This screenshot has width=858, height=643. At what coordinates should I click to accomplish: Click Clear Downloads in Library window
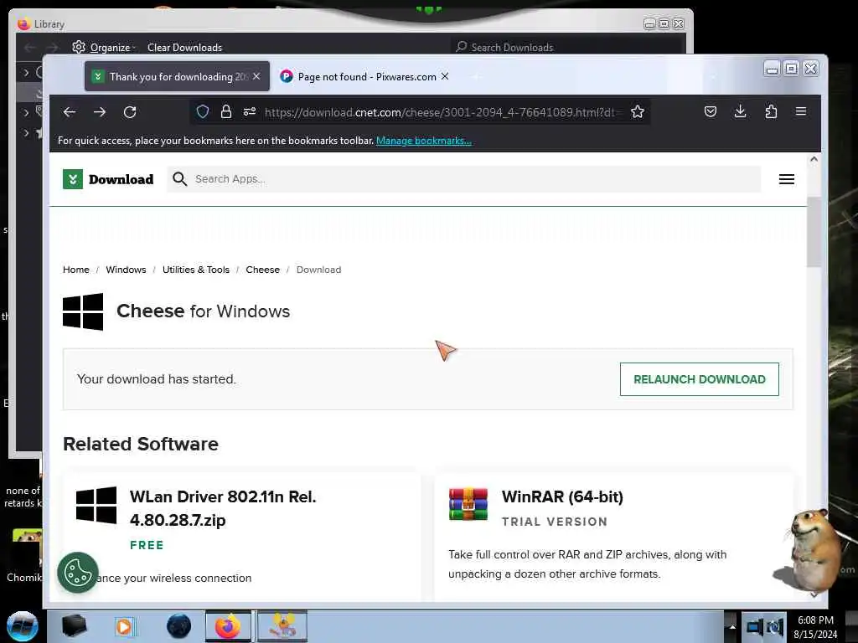(185, 48)
